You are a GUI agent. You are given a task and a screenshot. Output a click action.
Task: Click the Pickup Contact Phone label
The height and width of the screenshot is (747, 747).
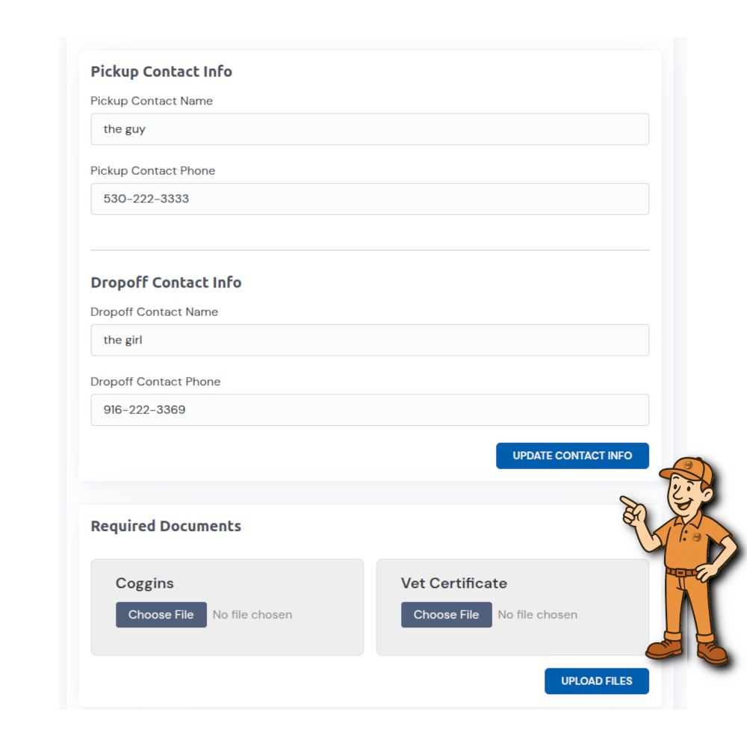point(153,170)
